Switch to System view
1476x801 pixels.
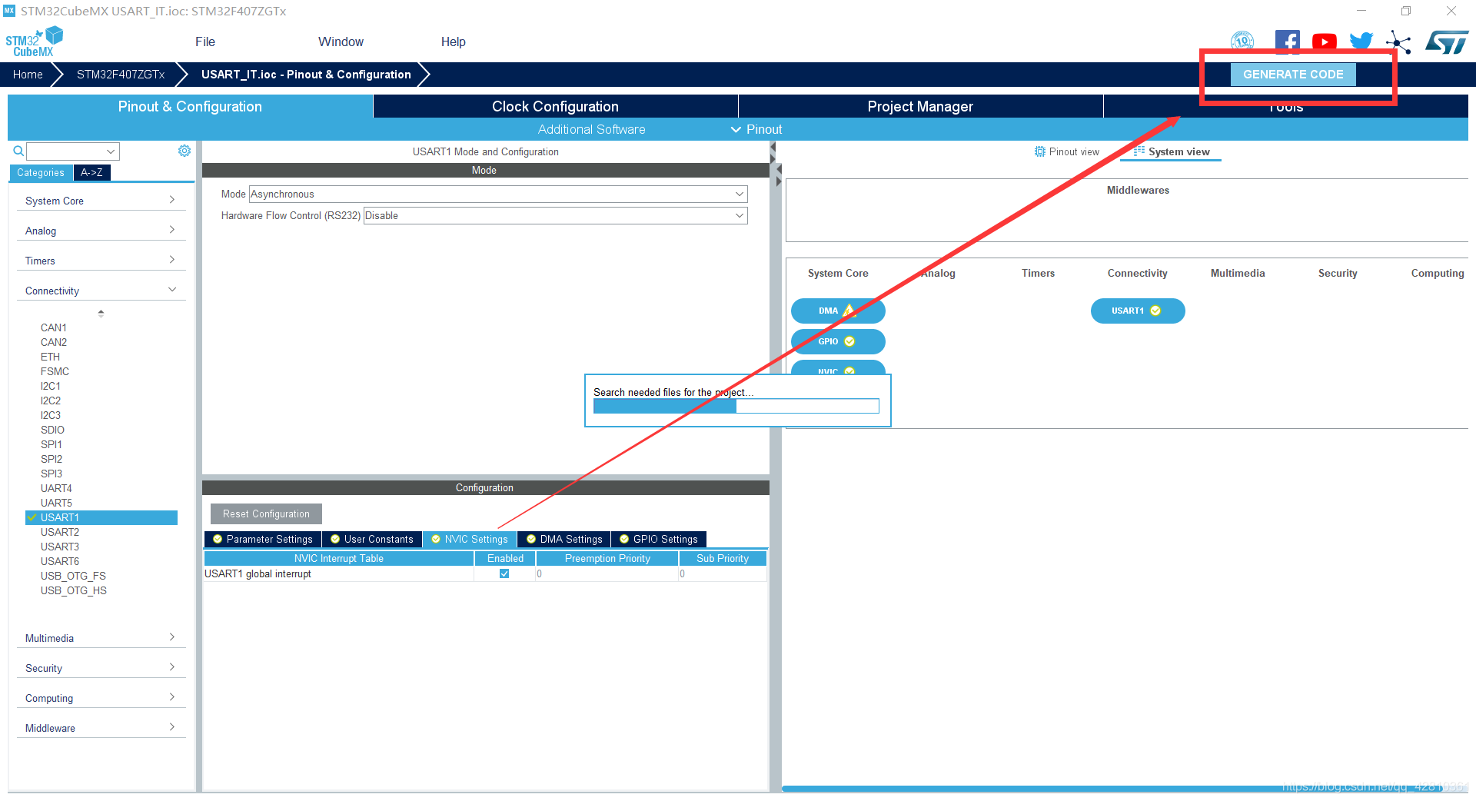(x=1172, y=151)
